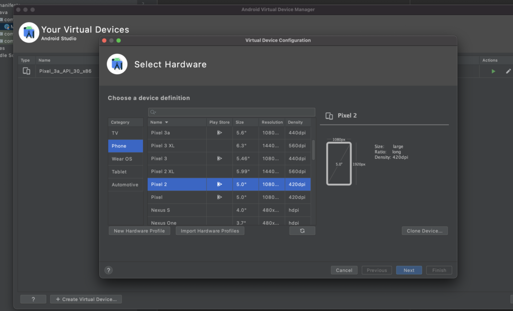Click the Type column header in AVD Manager
The width and height of the screenshot is (513, 311).
pos(25,60)
